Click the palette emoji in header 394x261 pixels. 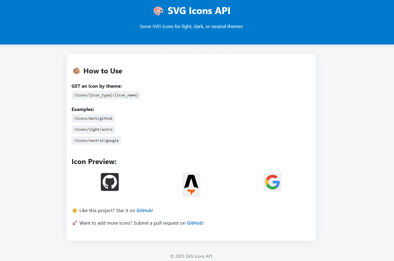pyautogui.click(x=158, y=11)
